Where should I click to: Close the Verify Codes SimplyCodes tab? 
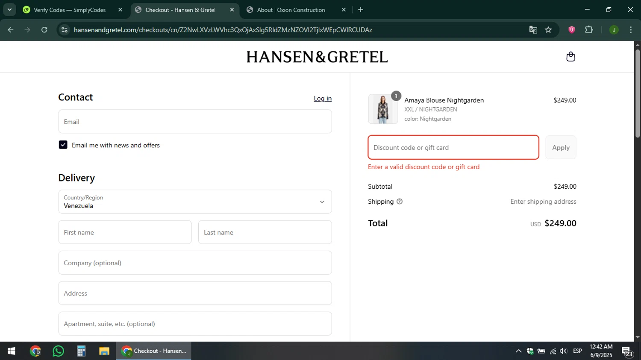point(120,10)
